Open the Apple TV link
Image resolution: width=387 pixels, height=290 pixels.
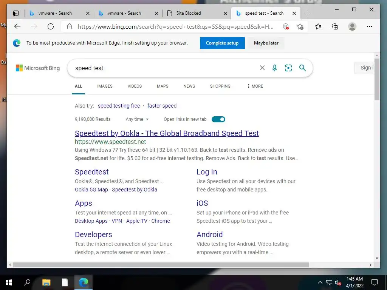pyautogui.click(x=137, y=221)
